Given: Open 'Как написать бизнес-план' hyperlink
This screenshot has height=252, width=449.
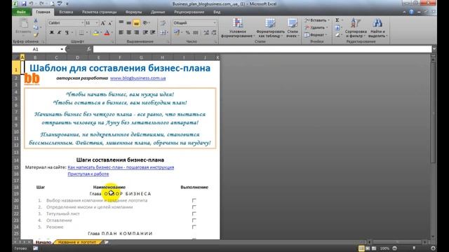Looking at the screenshot, I should coord(121,167).
